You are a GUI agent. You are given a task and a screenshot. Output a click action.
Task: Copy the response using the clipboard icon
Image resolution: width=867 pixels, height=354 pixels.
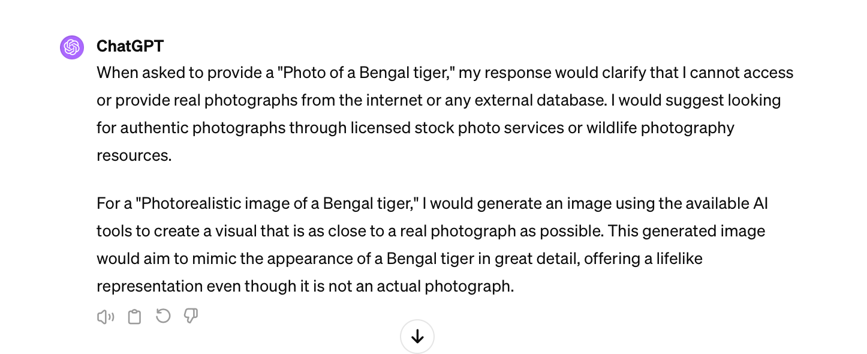coord(134,317)
